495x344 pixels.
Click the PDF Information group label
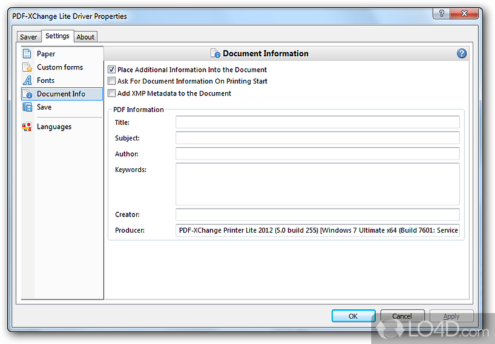pos(139,110)
